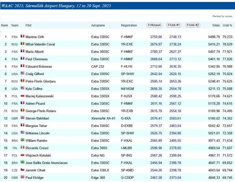The height and width of the screenshot is (182, 235).
Task: Open Wojciech Kotulski's F/Unk #1 score 2399,84
Action: 175,155
